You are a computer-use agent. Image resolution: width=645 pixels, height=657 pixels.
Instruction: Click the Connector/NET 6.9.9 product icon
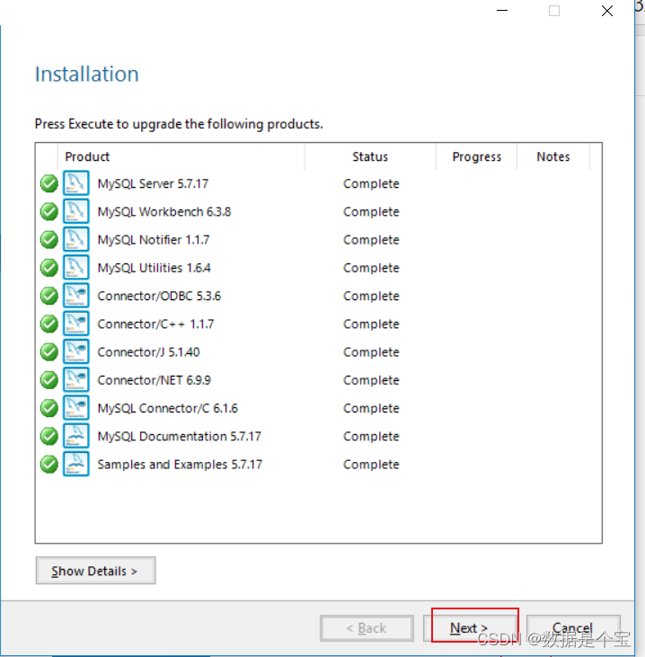(x=76, y=379)
